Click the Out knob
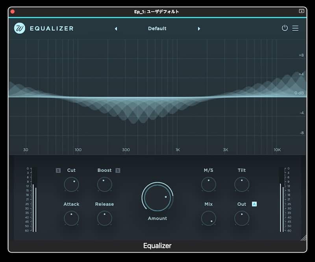Screen dimensions: 315x262 (x=242, y=218)
